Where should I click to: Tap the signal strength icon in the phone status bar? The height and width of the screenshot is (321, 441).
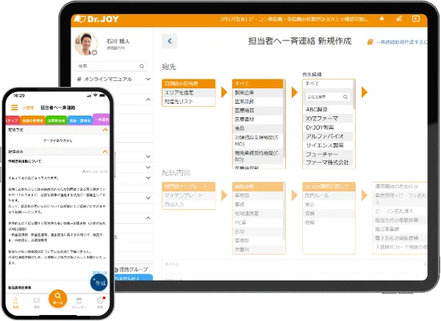pos(89,96)
